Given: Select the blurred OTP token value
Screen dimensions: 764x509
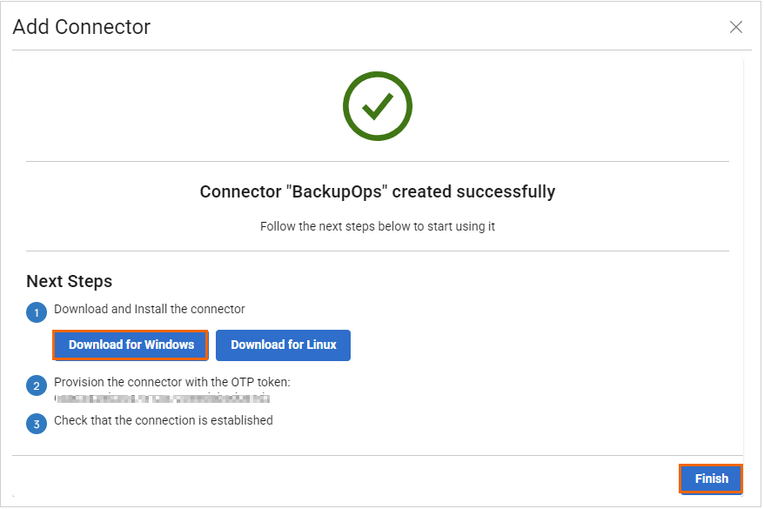Looking at the screenshot, I should point(162,398).
